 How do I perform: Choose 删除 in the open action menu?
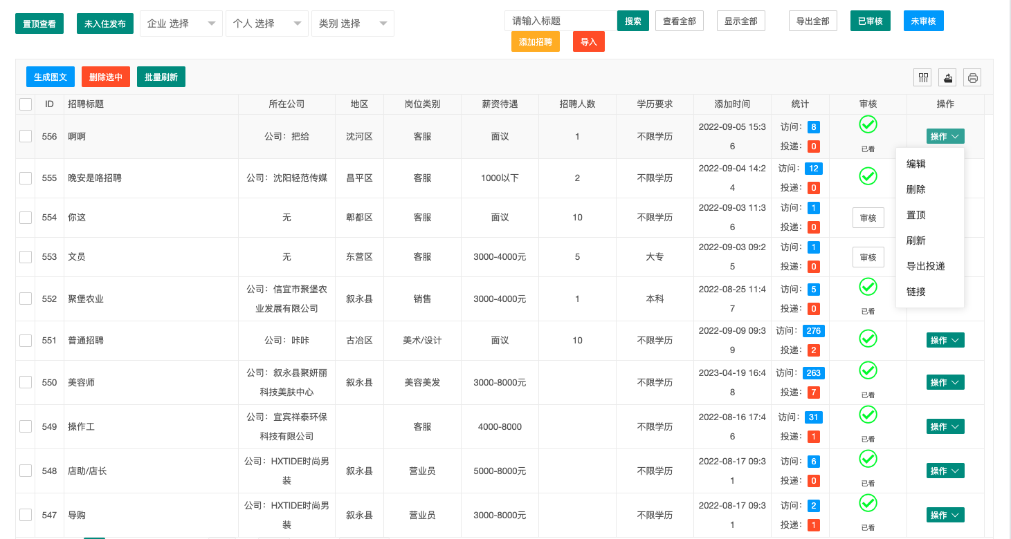click(x=930, y=189)
